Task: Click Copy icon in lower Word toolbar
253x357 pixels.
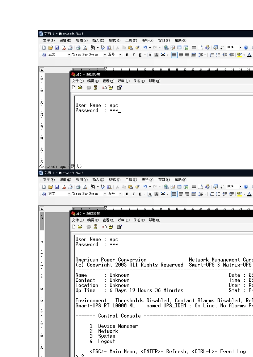Action: (124, 187)
